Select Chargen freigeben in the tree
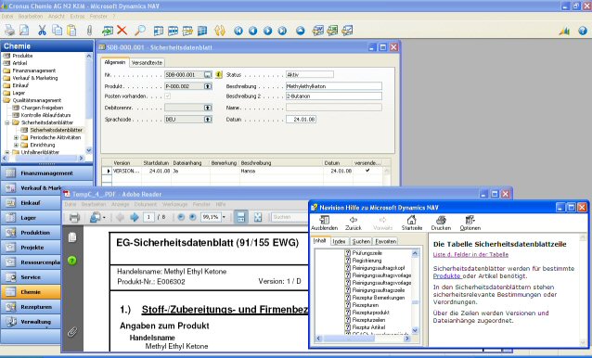 [x=42, y=108]
